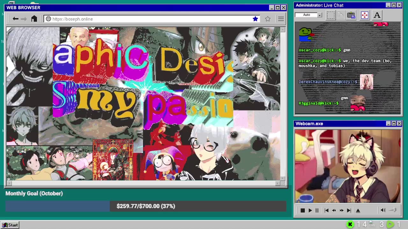Viewport: 408px width, 229px height.
Task: Click the green Rumble play icon in taskbar
Action: click(x=390, y=225)
